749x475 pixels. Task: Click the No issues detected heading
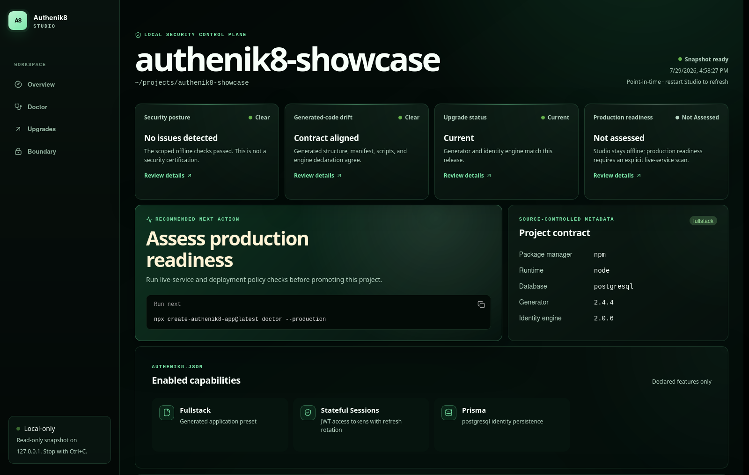[x=181, y=138]
